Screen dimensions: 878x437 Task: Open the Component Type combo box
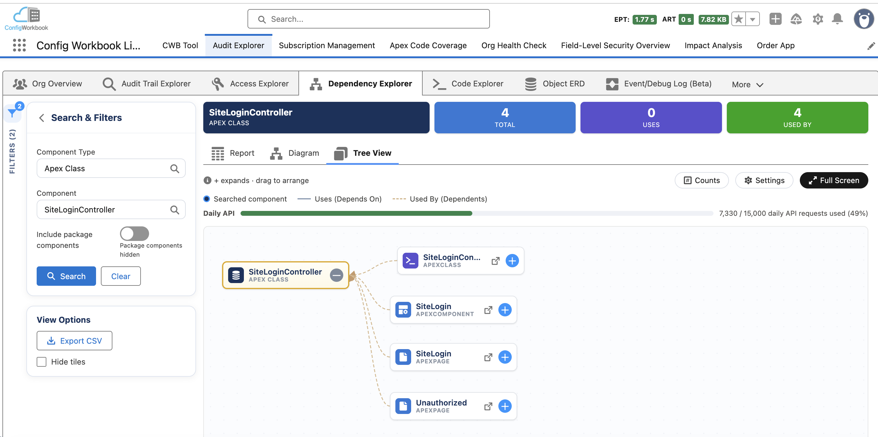111,168
